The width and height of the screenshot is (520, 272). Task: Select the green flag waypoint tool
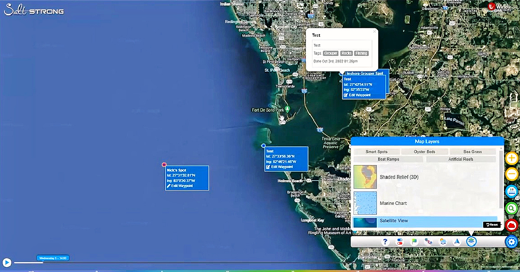coord(414,242)
